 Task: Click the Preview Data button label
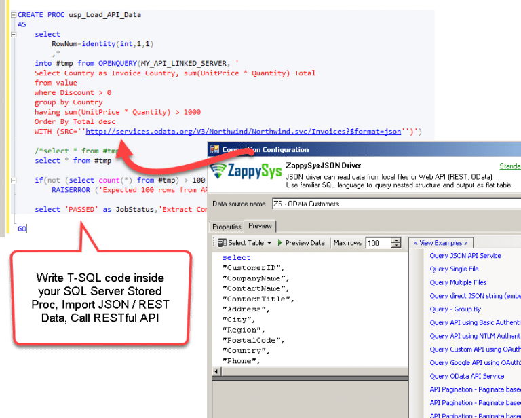pos(305,242)
